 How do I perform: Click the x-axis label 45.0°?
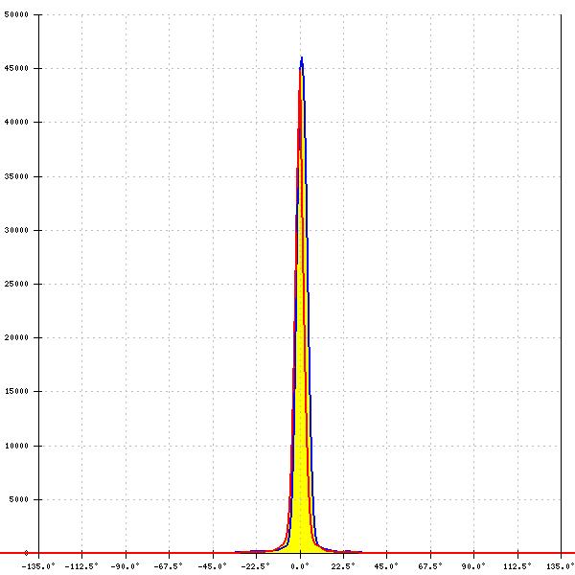pyautogui.click(x=386, y=566)
